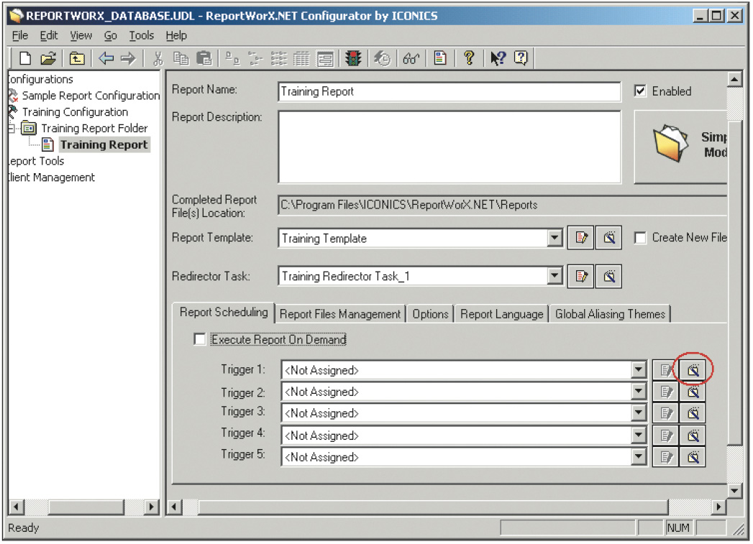Open the Trigger 3 dropdown
The image size is (753, 544).
[x=638, y=413]
